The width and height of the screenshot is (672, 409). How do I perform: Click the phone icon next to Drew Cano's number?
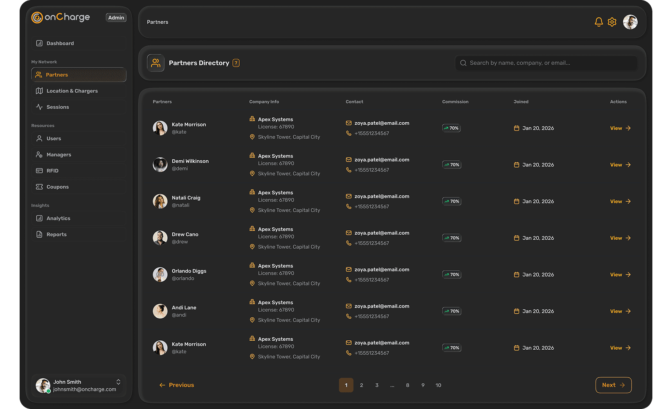pyautogui.click(x=348, y=243)
